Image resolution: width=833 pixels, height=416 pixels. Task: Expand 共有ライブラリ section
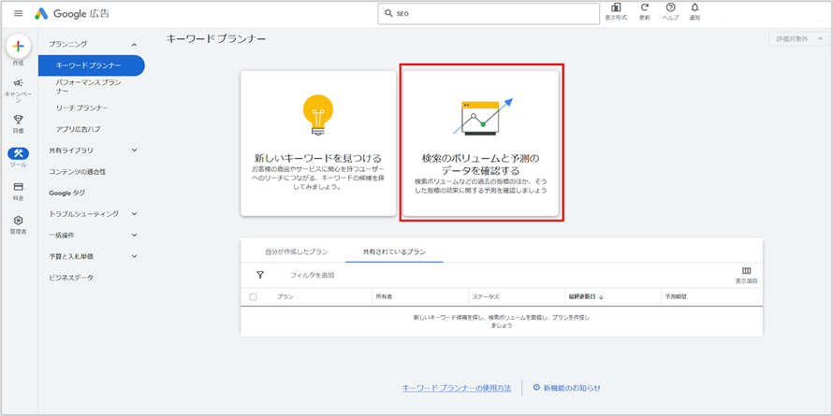click(x=134, y=151)
